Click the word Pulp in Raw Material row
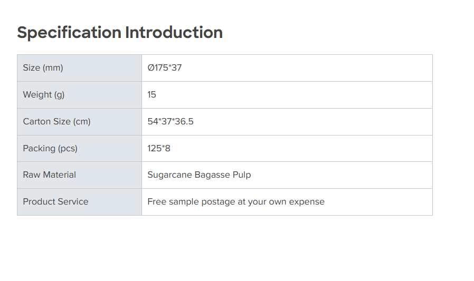The width and height of the screenshot is (474, 281). point(242,175)
